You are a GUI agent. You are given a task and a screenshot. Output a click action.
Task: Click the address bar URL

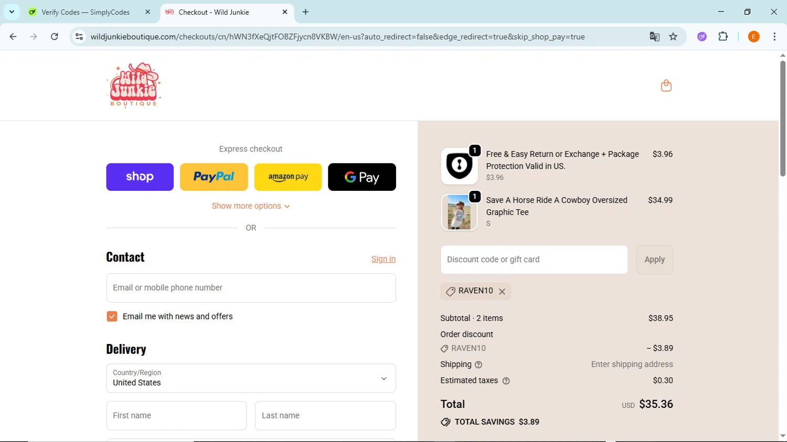click(337, 37)
